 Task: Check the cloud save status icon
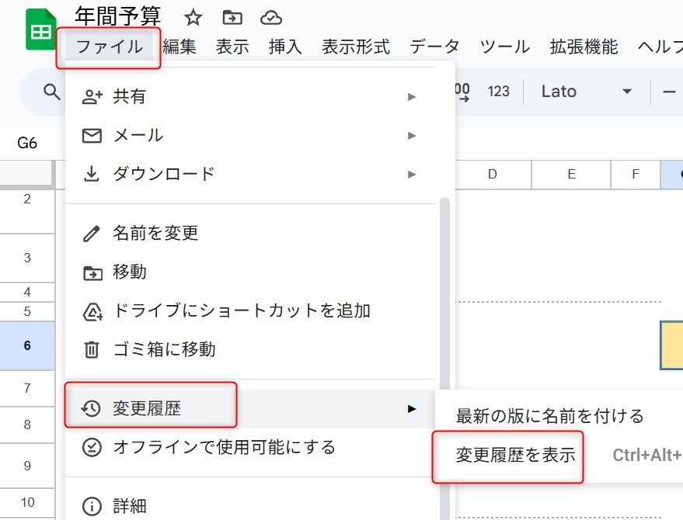click(x=271, y=18)
